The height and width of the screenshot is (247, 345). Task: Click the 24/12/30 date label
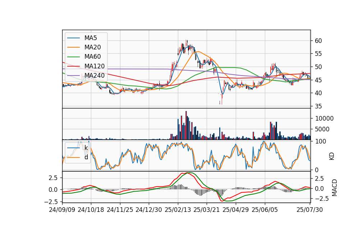(x=149, y=210)
